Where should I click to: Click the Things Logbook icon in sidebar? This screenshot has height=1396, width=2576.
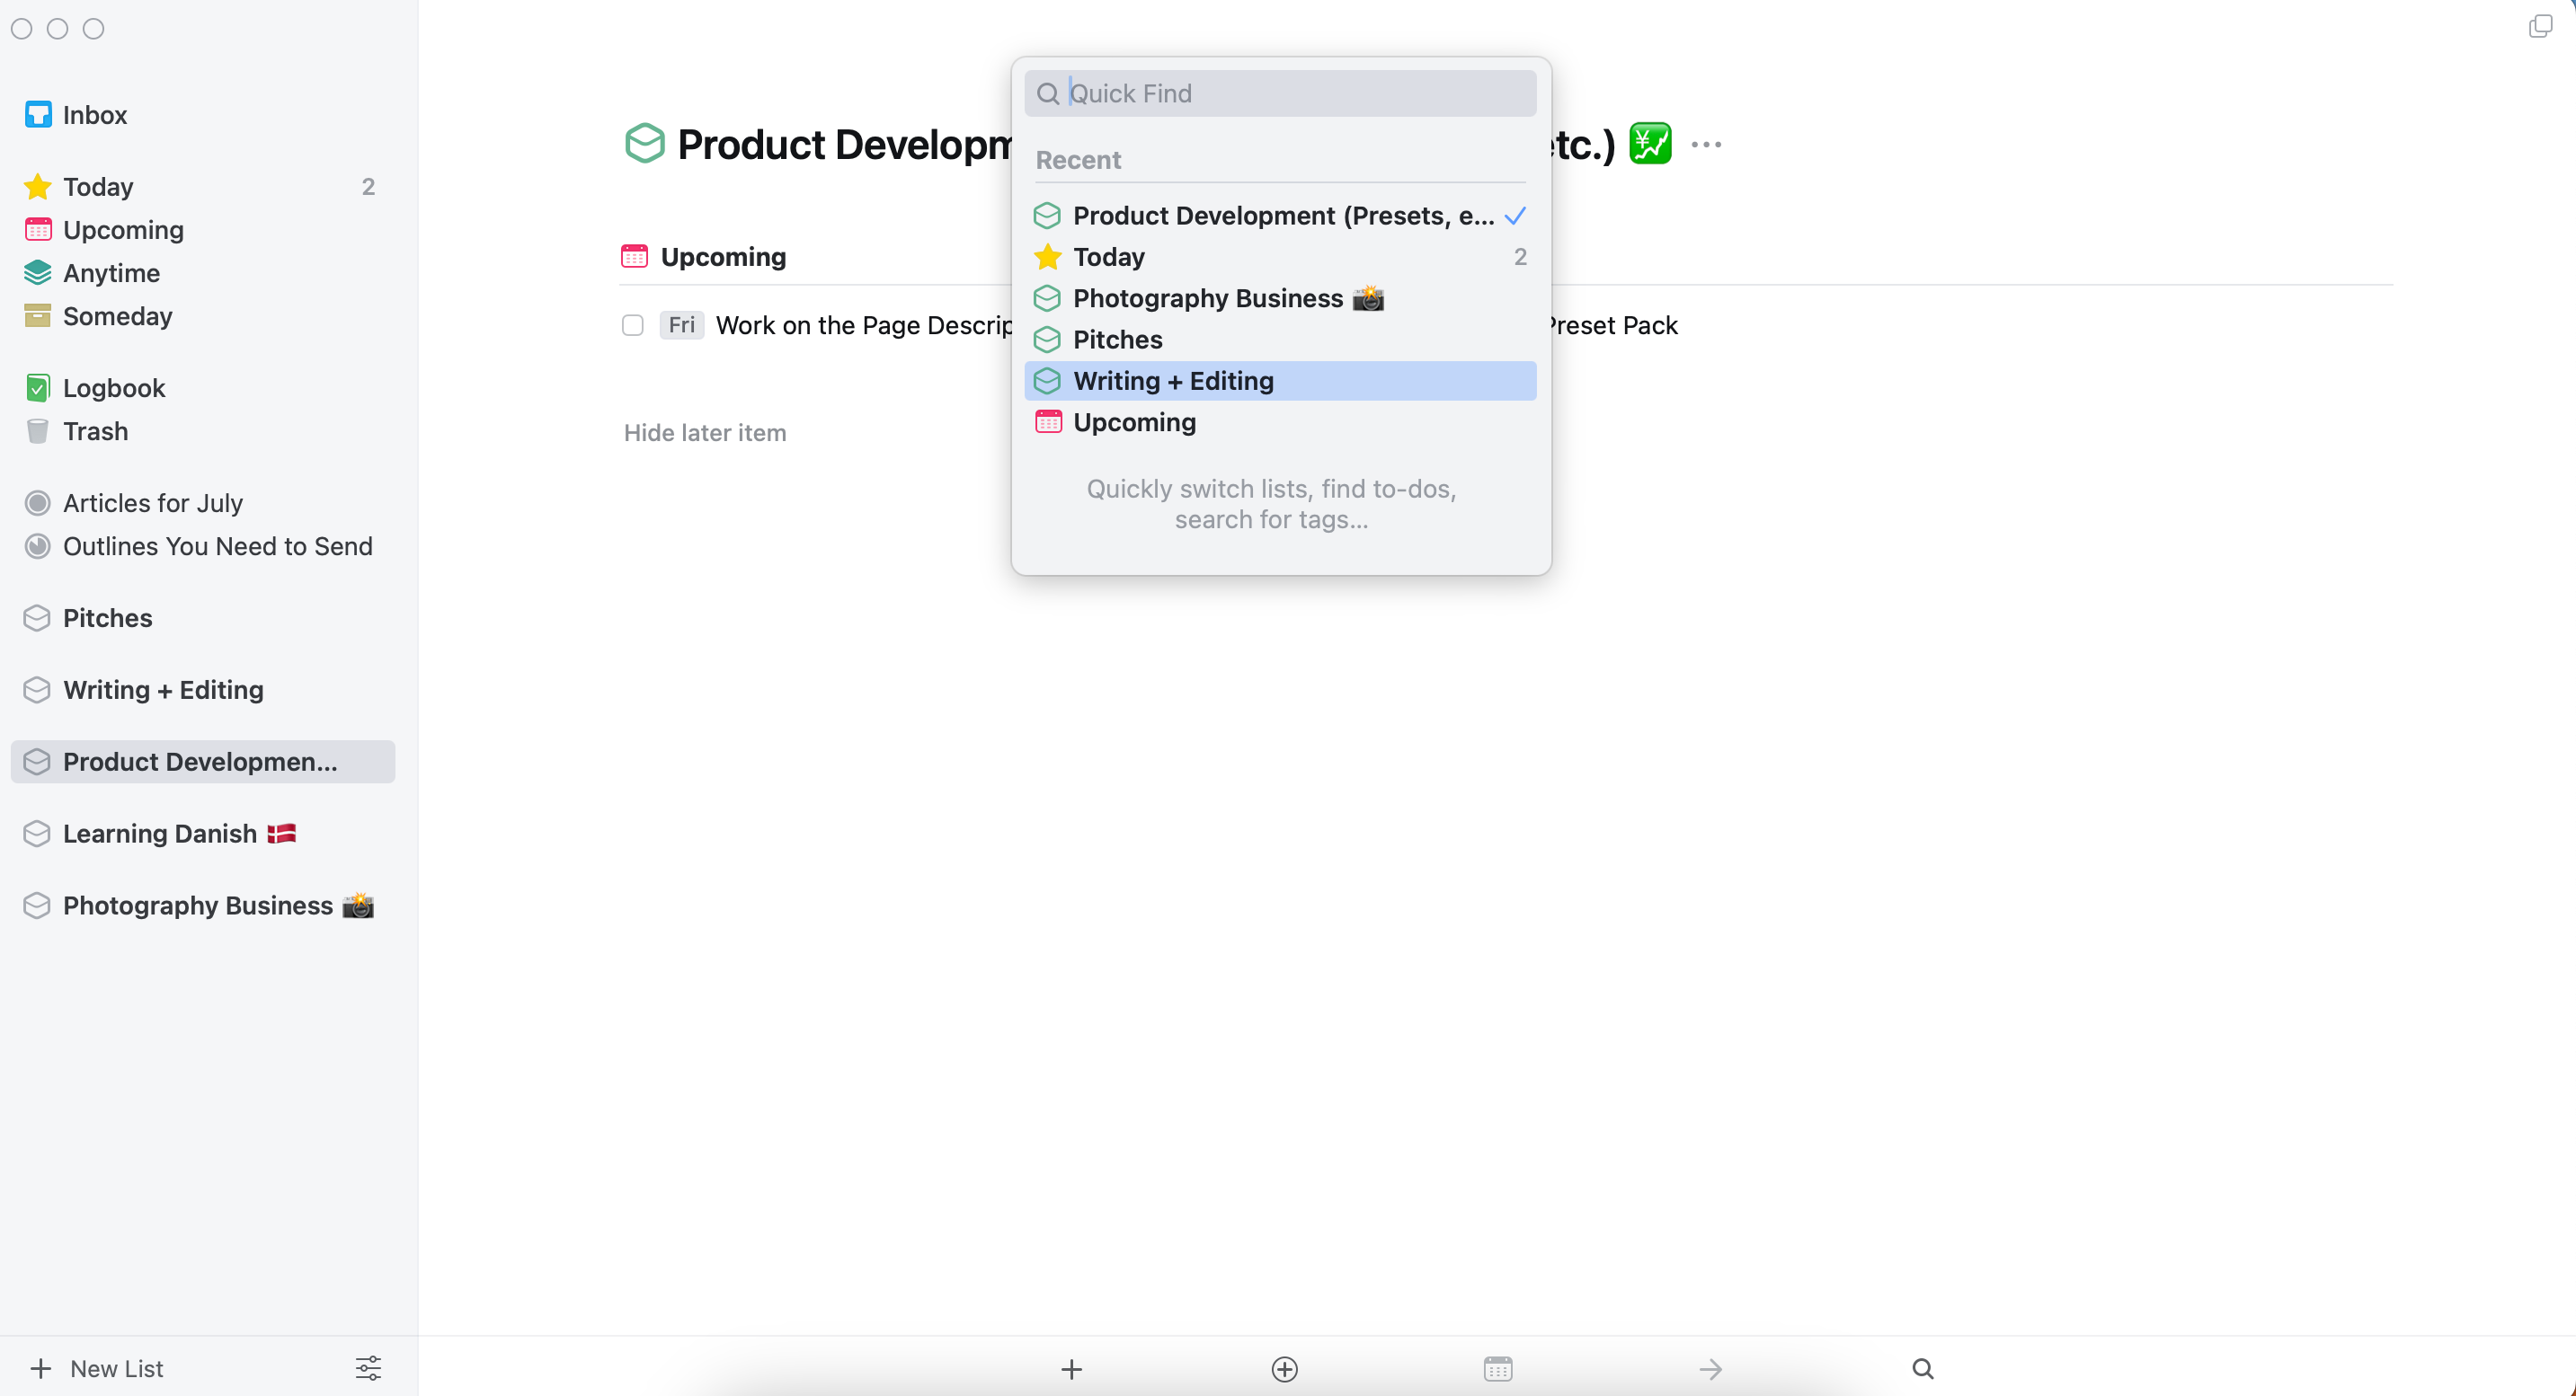(x=38, y=387)
